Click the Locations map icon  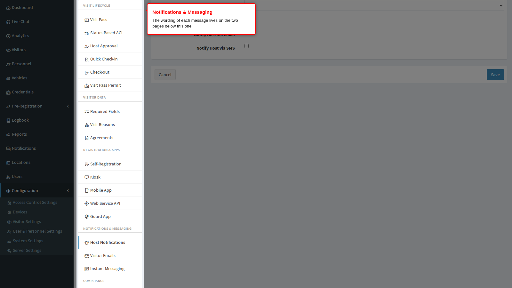click(8, 163)
